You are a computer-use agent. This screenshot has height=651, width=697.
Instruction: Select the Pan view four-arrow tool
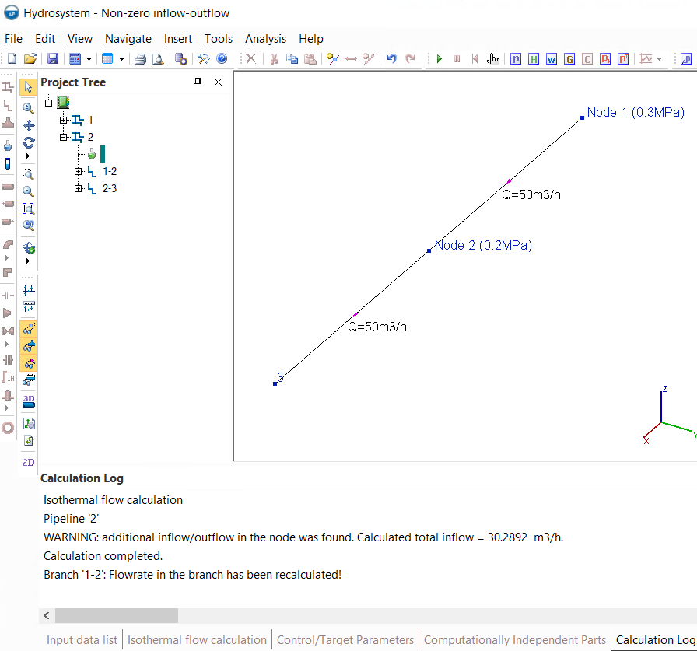[x=29, y=125]
